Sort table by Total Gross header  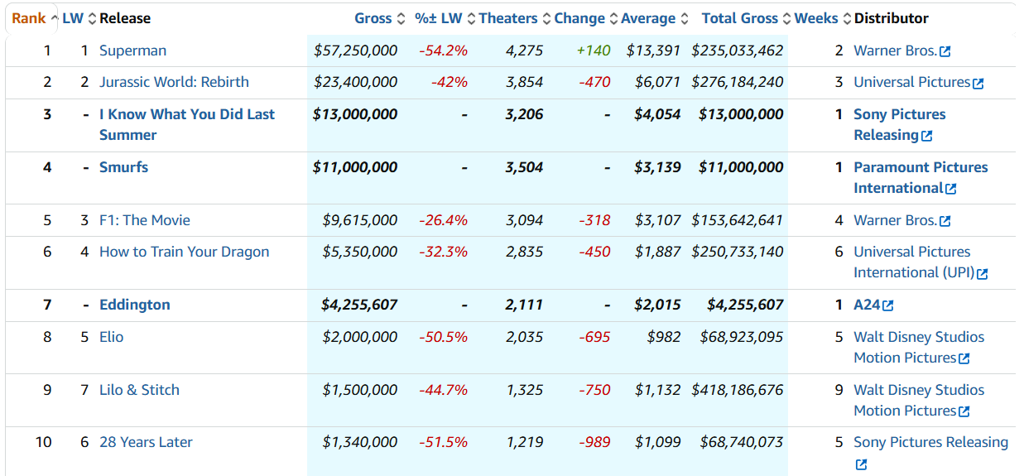point(740,18)
